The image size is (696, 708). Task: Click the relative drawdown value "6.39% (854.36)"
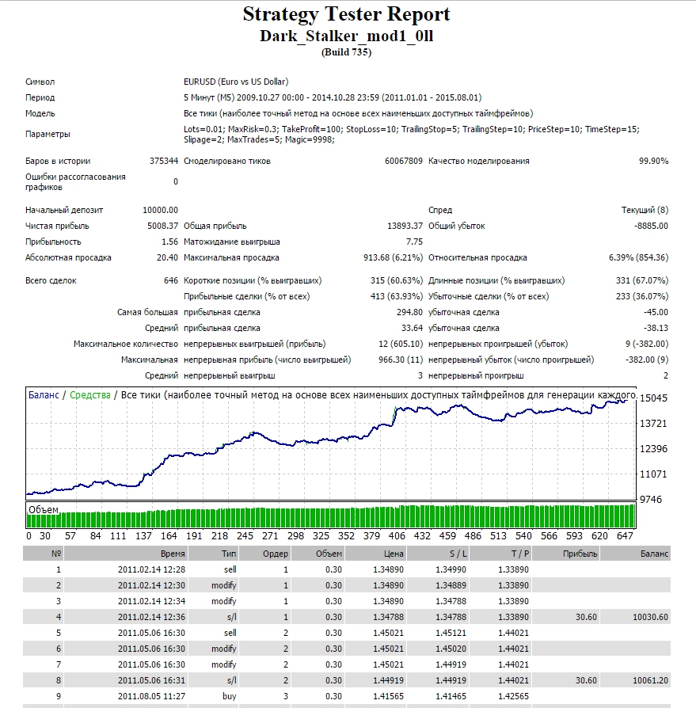pyautogui.click(x=639, y=257)
